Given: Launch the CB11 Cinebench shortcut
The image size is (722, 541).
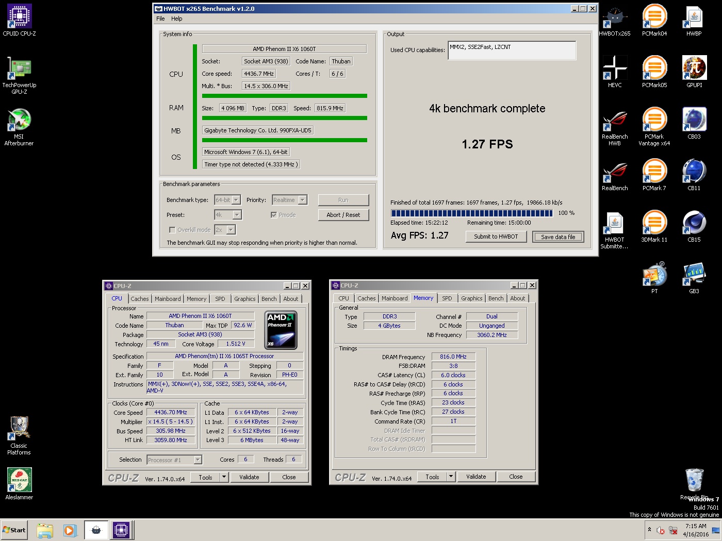Looking at the screenshot, I should [x=694, y=175].
